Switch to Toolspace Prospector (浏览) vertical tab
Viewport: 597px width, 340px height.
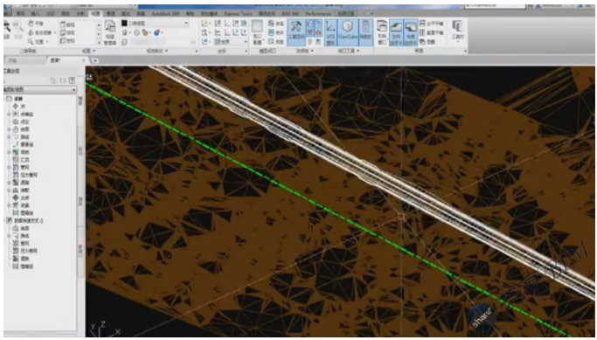point(80,101)
